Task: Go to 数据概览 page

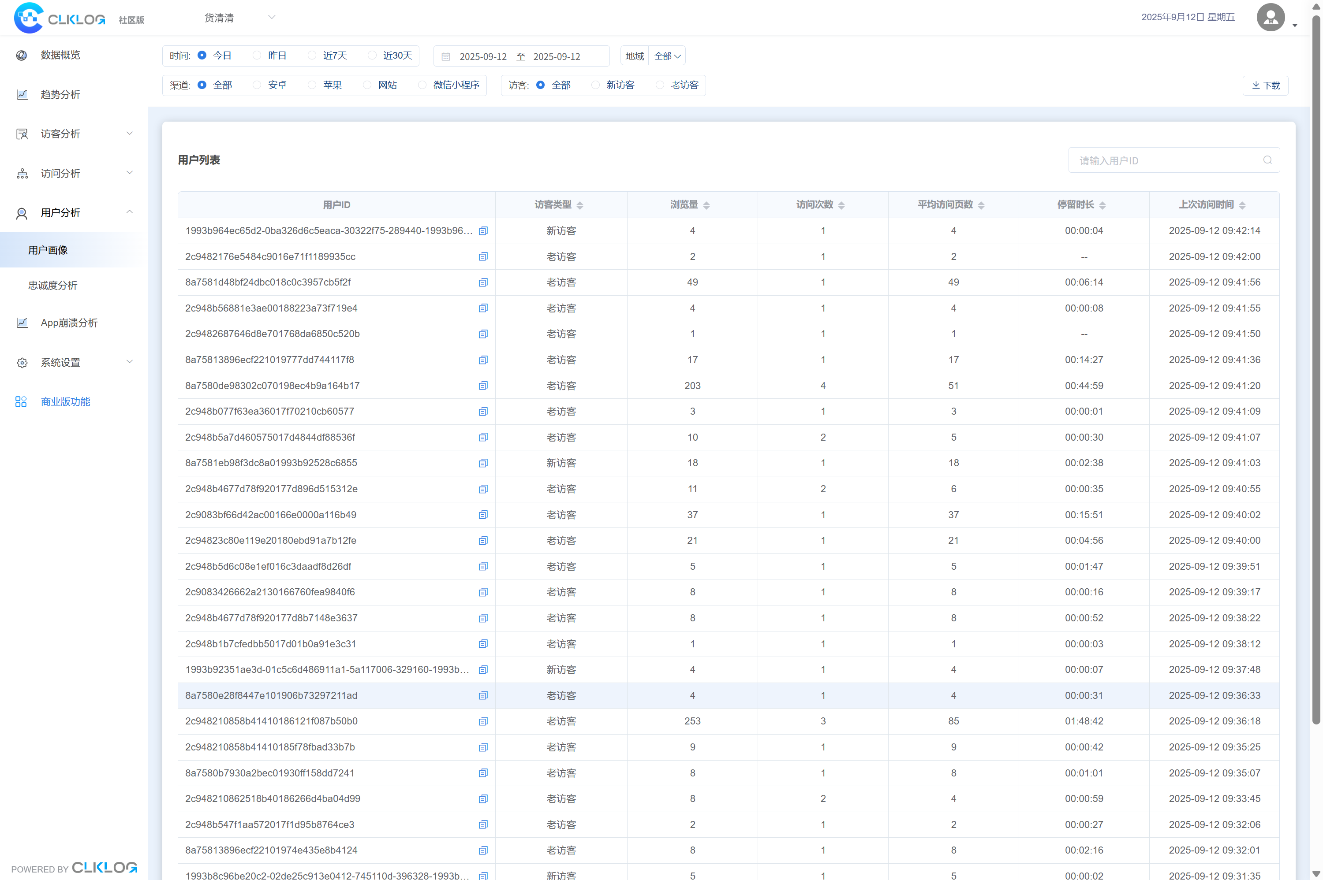Action: pos(60,55)
